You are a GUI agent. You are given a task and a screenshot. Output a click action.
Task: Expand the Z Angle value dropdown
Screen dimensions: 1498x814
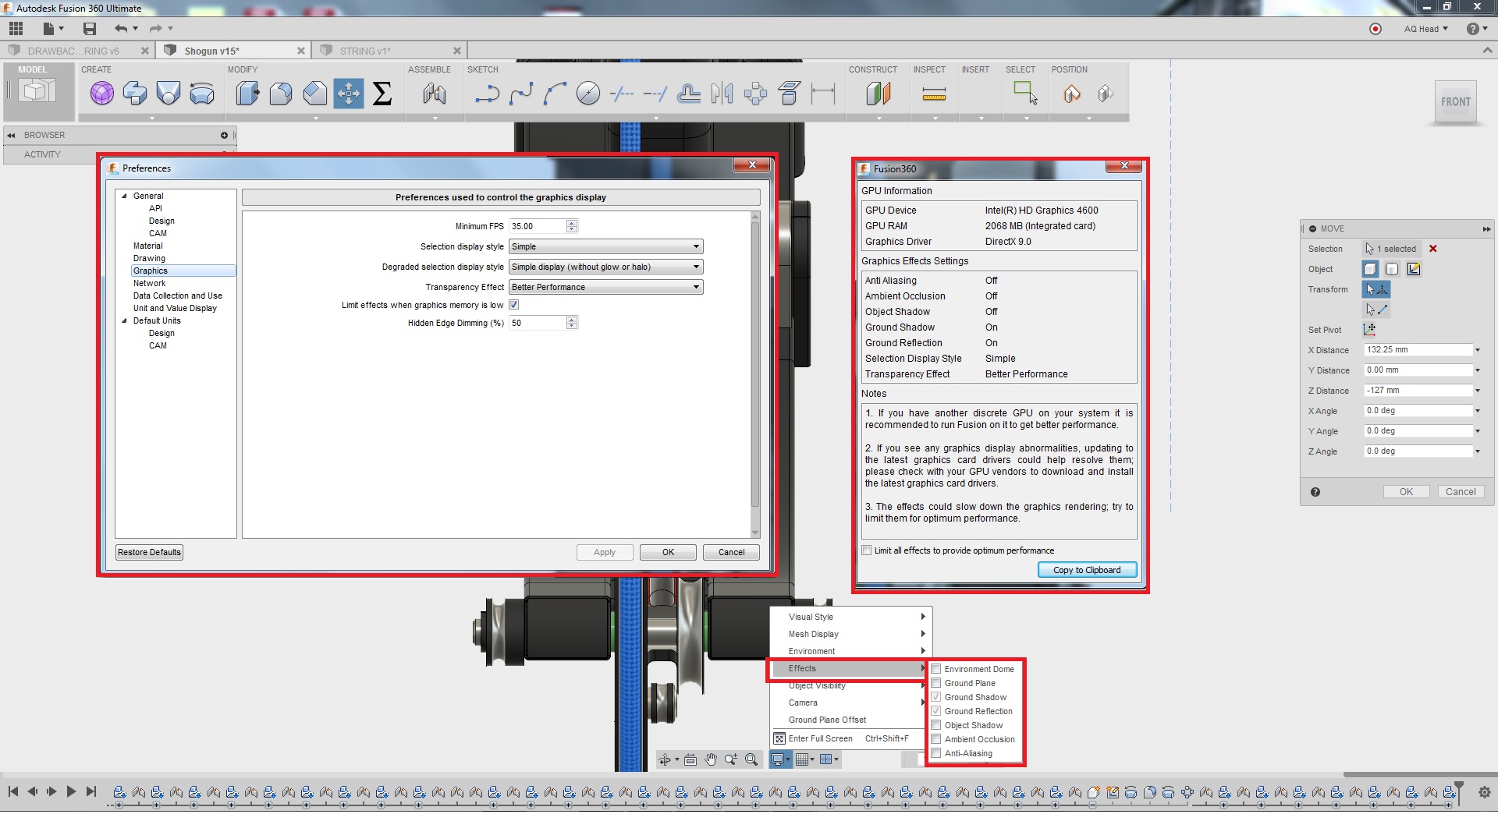[1478, 451]
